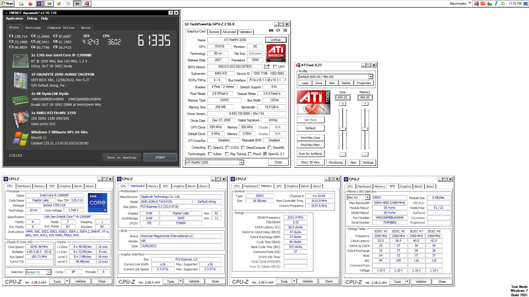Open the Start menu
The image size is (529, 297).
coord(7,3)
